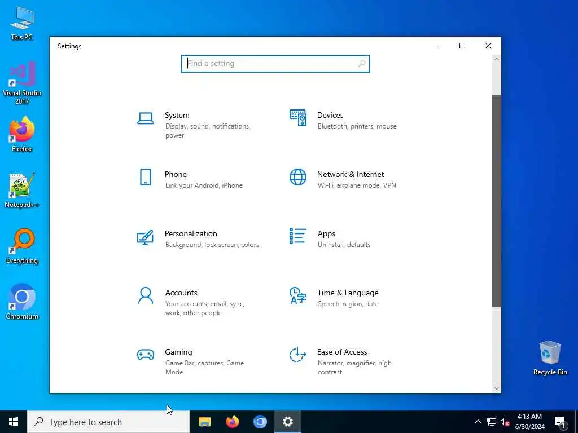Open the Apps heading
The height and width of the screenshot is (433, 578).
click(326, 234)
